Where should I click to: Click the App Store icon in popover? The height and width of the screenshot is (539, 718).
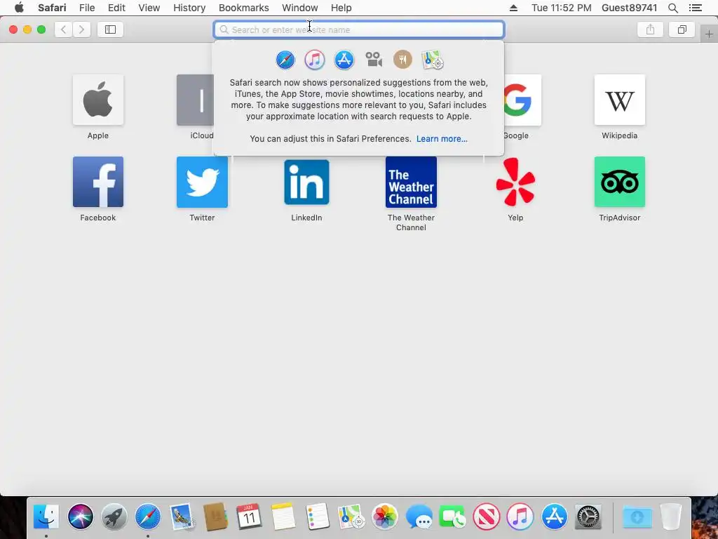(x=344, y=60)
